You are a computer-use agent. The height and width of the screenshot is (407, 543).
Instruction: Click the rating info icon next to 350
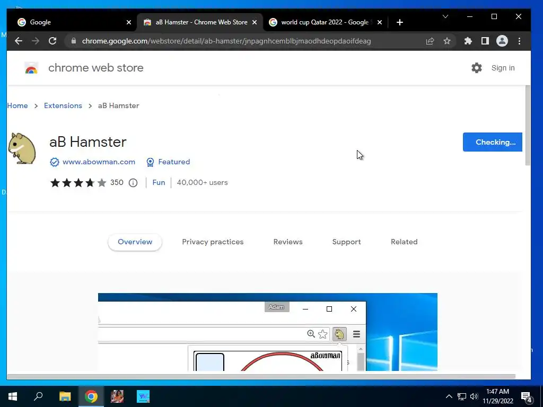pos(133,183)
